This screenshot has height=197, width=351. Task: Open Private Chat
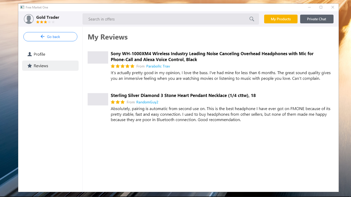point(317,19)
